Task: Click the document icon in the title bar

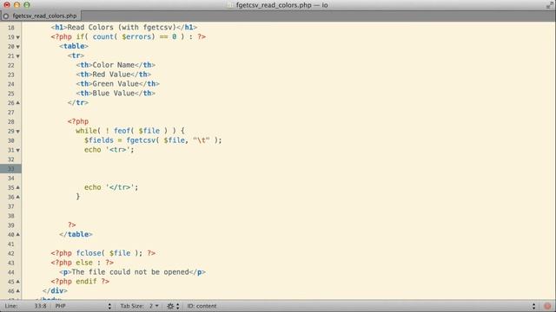Action: point(230,5)
